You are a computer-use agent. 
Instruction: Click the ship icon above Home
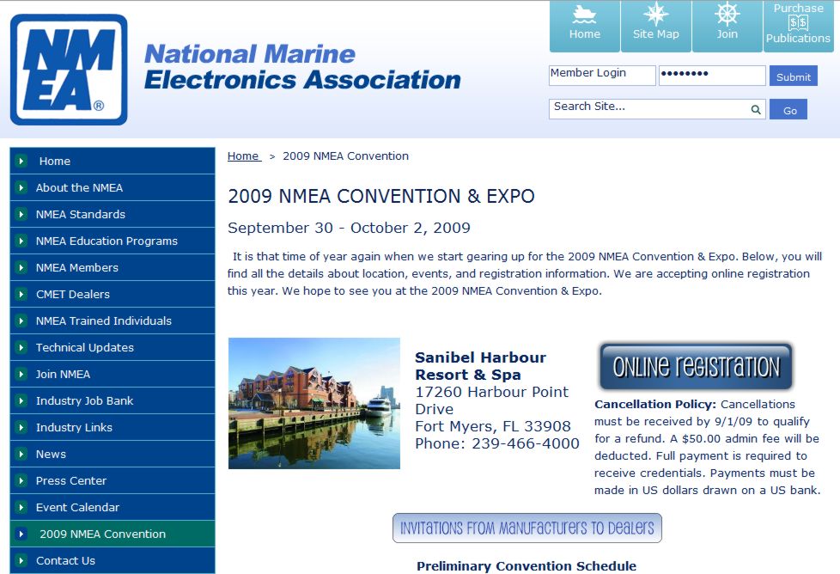[x=584, y=14]
